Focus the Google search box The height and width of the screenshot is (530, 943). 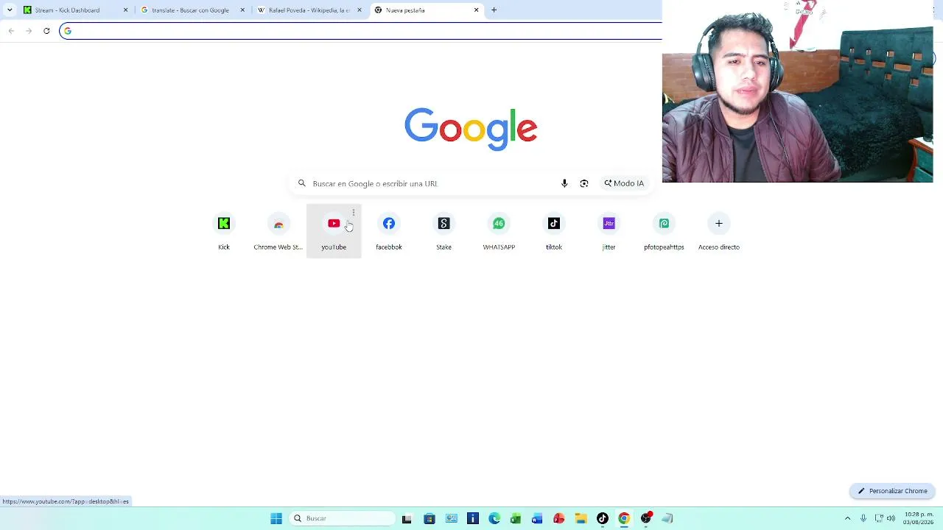471,183
